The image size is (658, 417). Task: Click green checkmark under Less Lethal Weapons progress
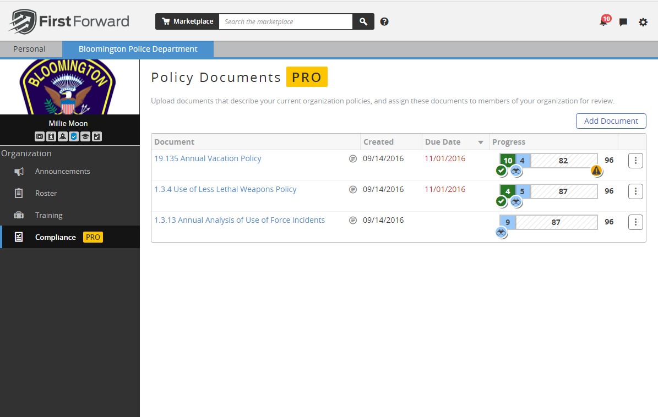pos(501,201)
